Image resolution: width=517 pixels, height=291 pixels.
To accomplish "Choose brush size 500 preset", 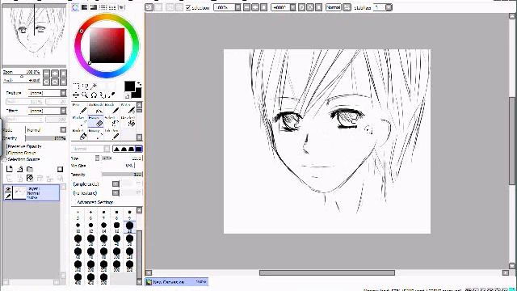I will click(104, 279).
